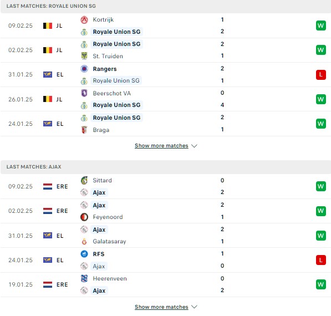Image resolution: width=331 pixels, height=316 pixels.
Task: Expand more matches under Royale Union SG
Action: click(x=161, y=146)
